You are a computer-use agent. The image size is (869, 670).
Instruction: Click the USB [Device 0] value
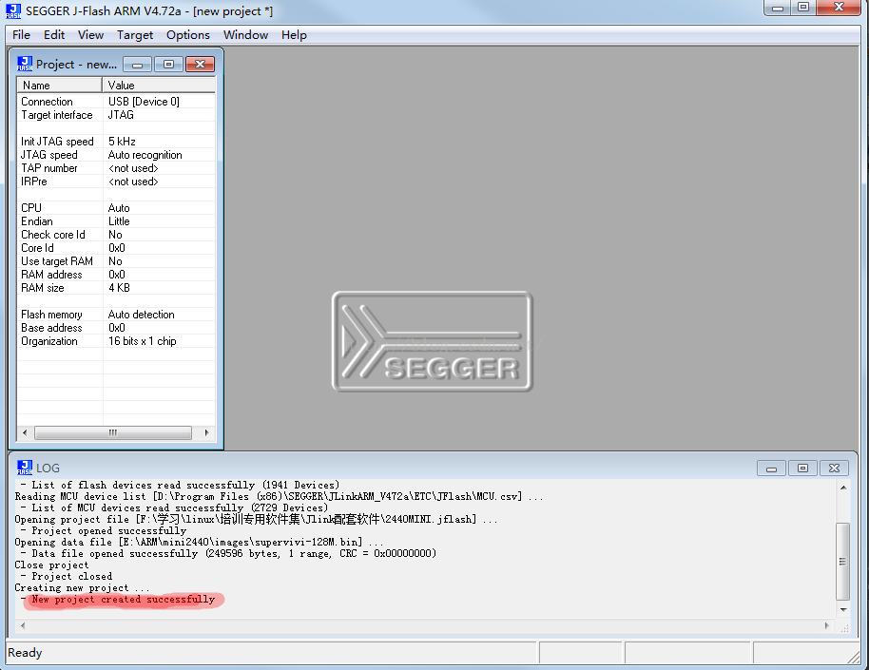tap(144, 102)
